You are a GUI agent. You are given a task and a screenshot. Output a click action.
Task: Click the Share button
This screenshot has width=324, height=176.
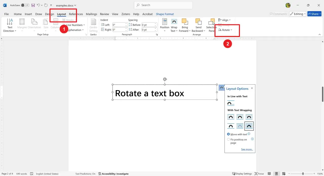(314, 14)
